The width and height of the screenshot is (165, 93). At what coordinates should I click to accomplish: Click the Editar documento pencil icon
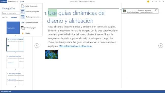(x=23, y=6)
